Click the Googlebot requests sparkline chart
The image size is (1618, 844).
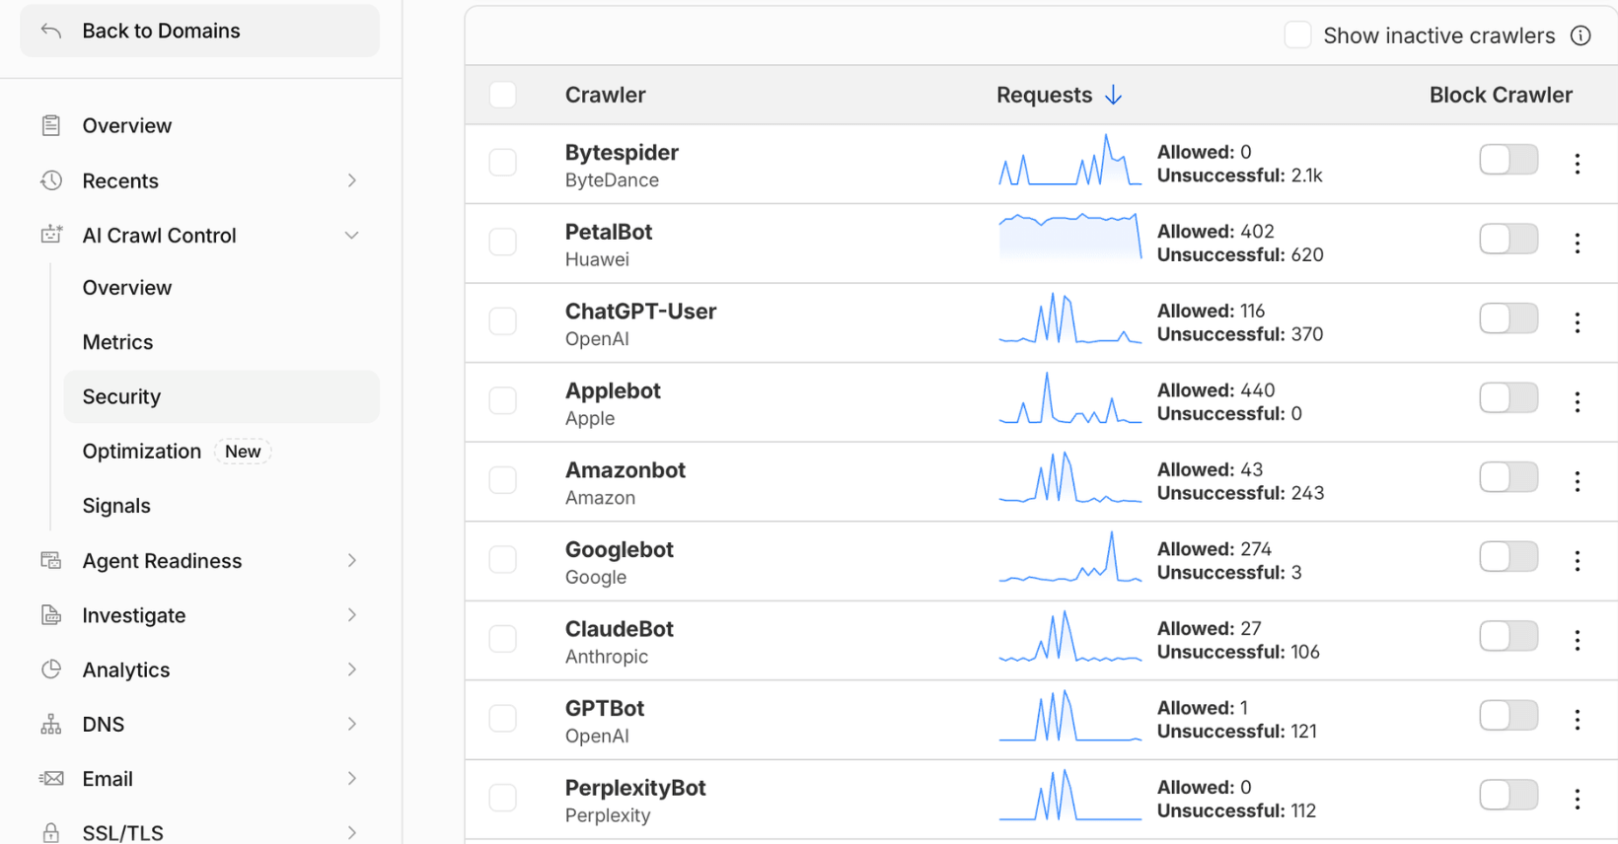click(x=1070, y=557)
